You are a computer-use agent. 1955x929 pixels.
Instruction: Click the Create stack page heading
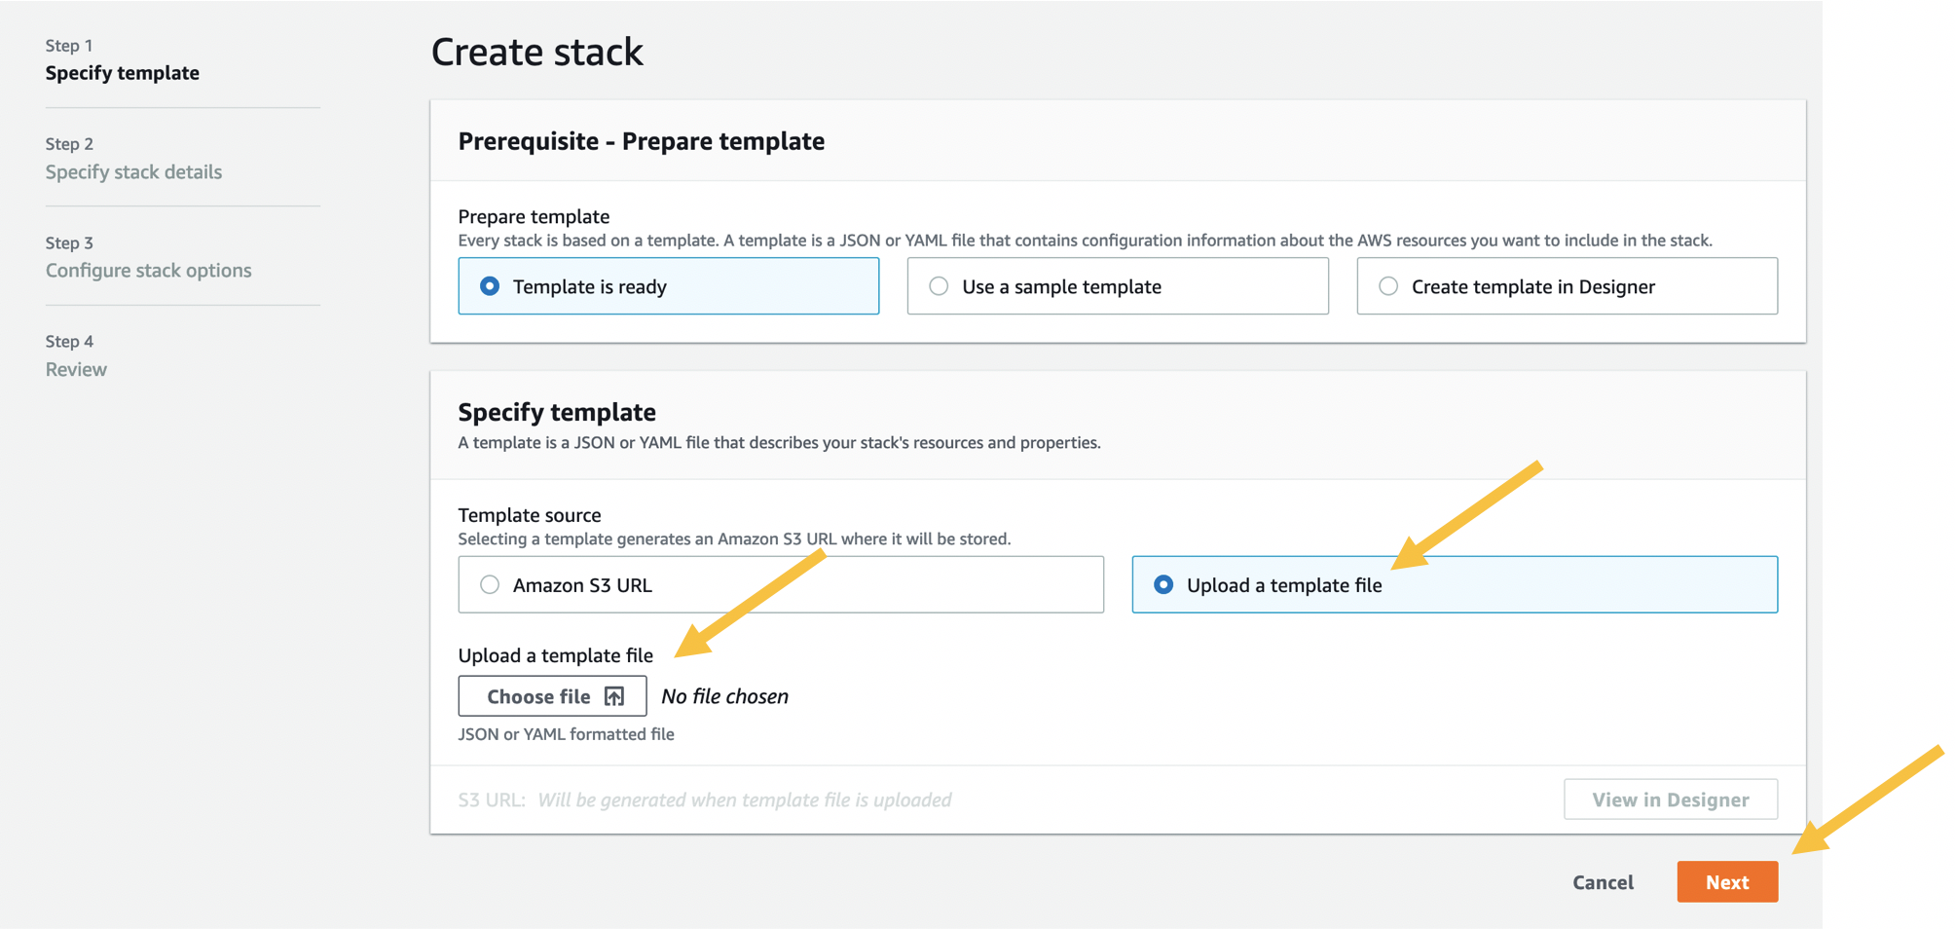point(536,53)
